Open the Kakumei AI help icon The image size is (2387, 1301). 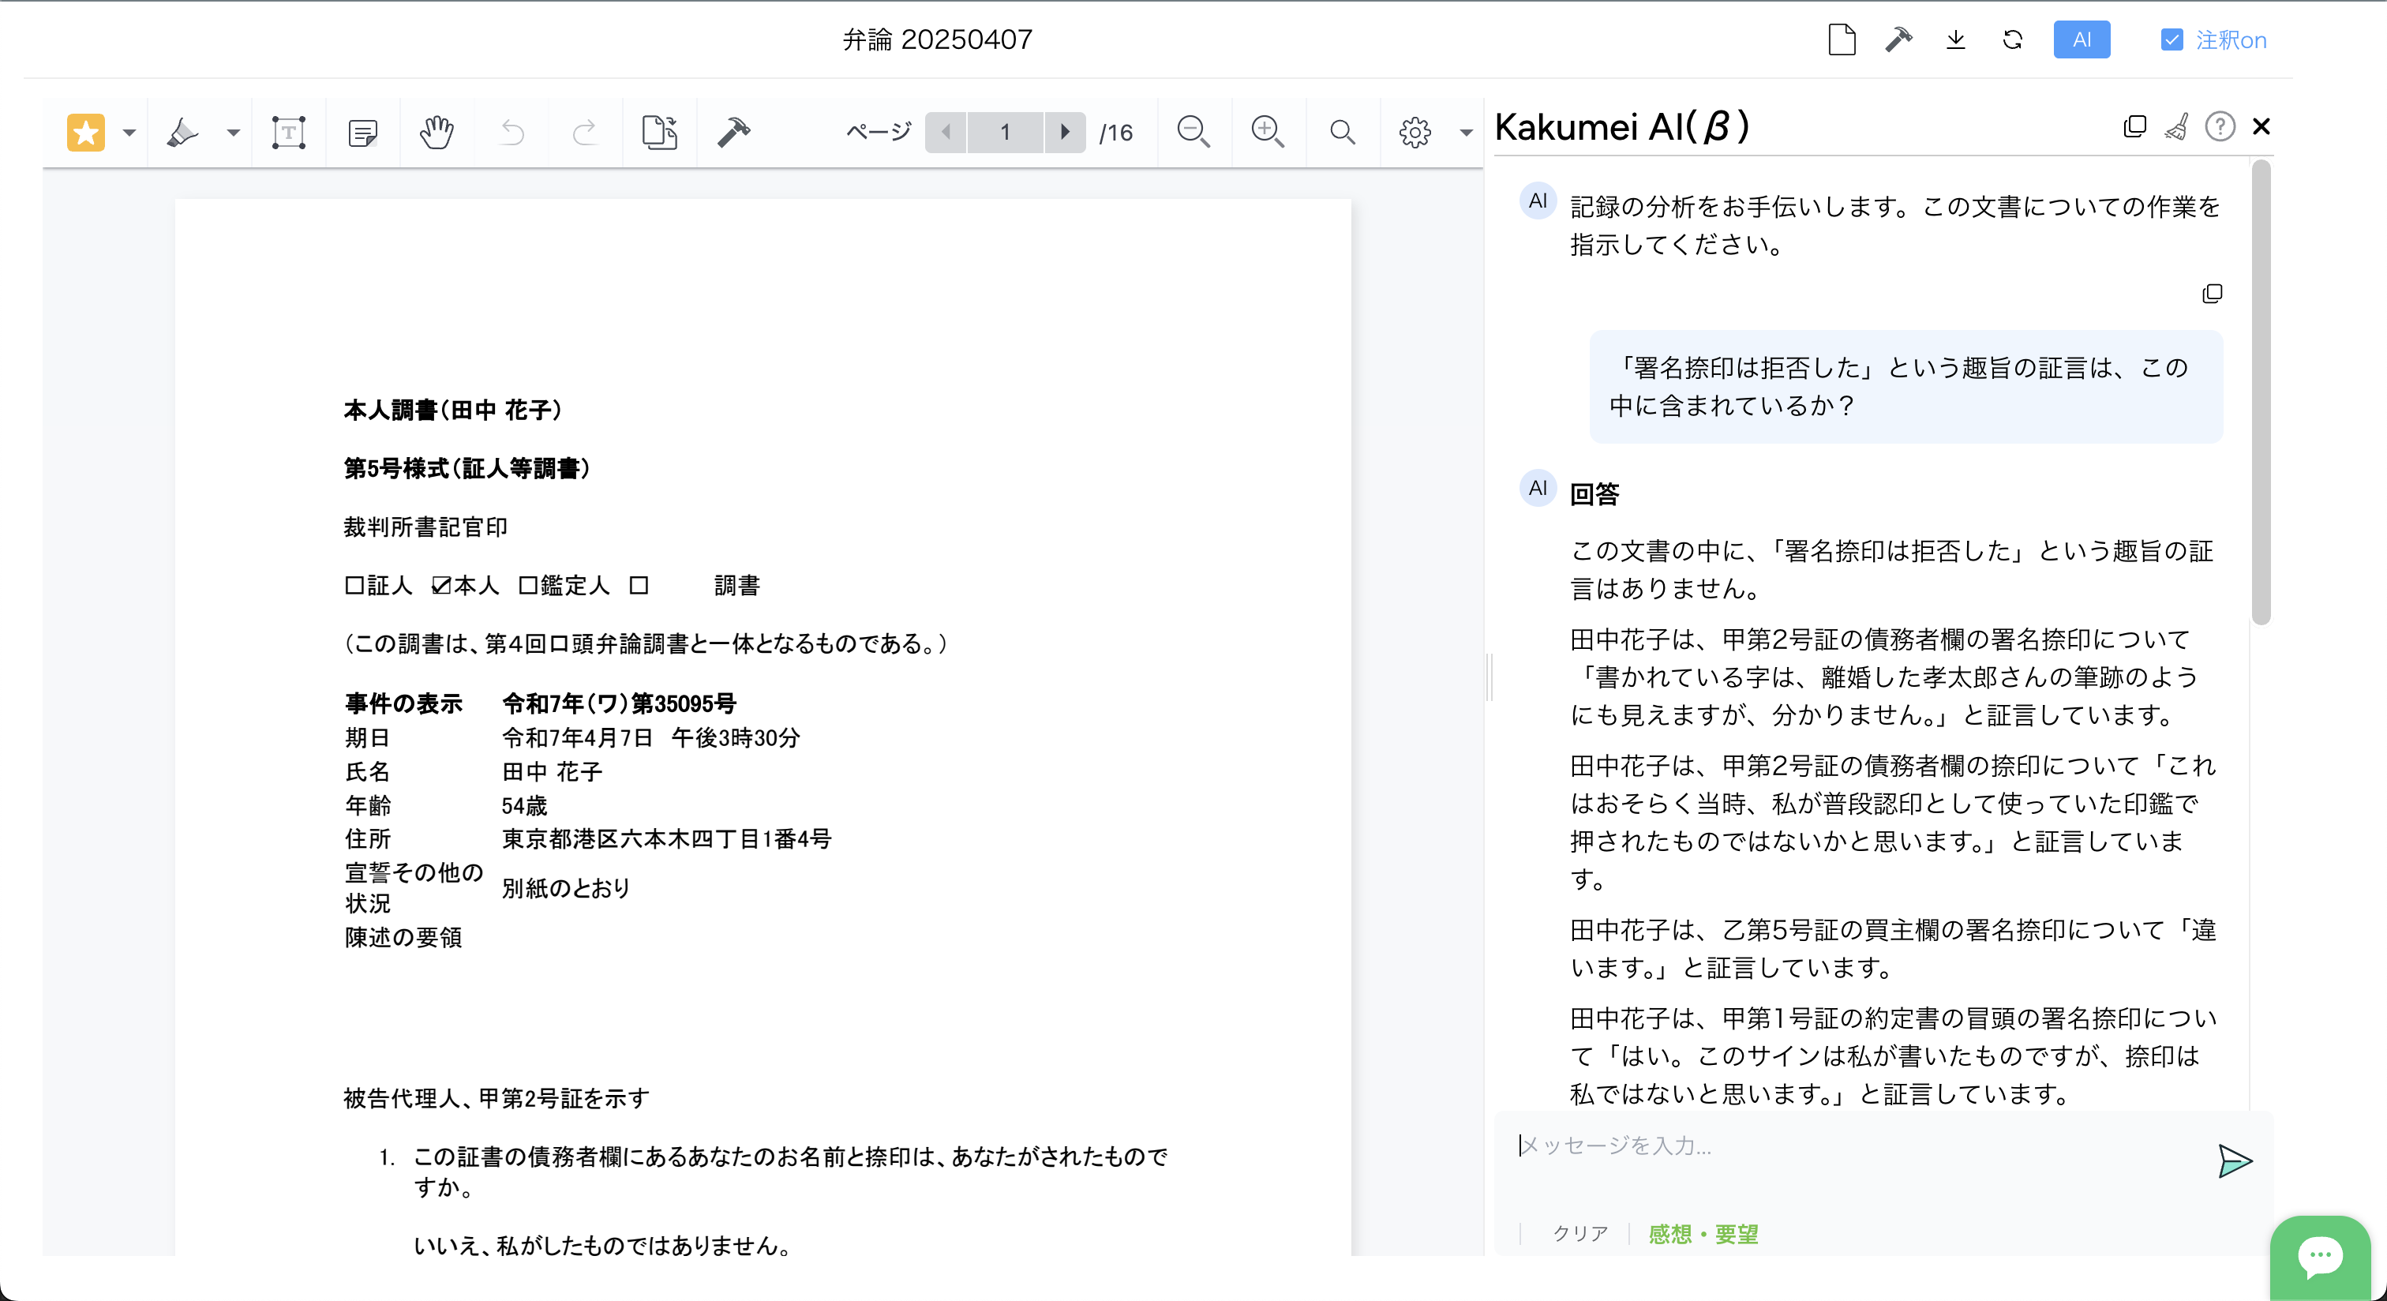(x=2220, y=126)
